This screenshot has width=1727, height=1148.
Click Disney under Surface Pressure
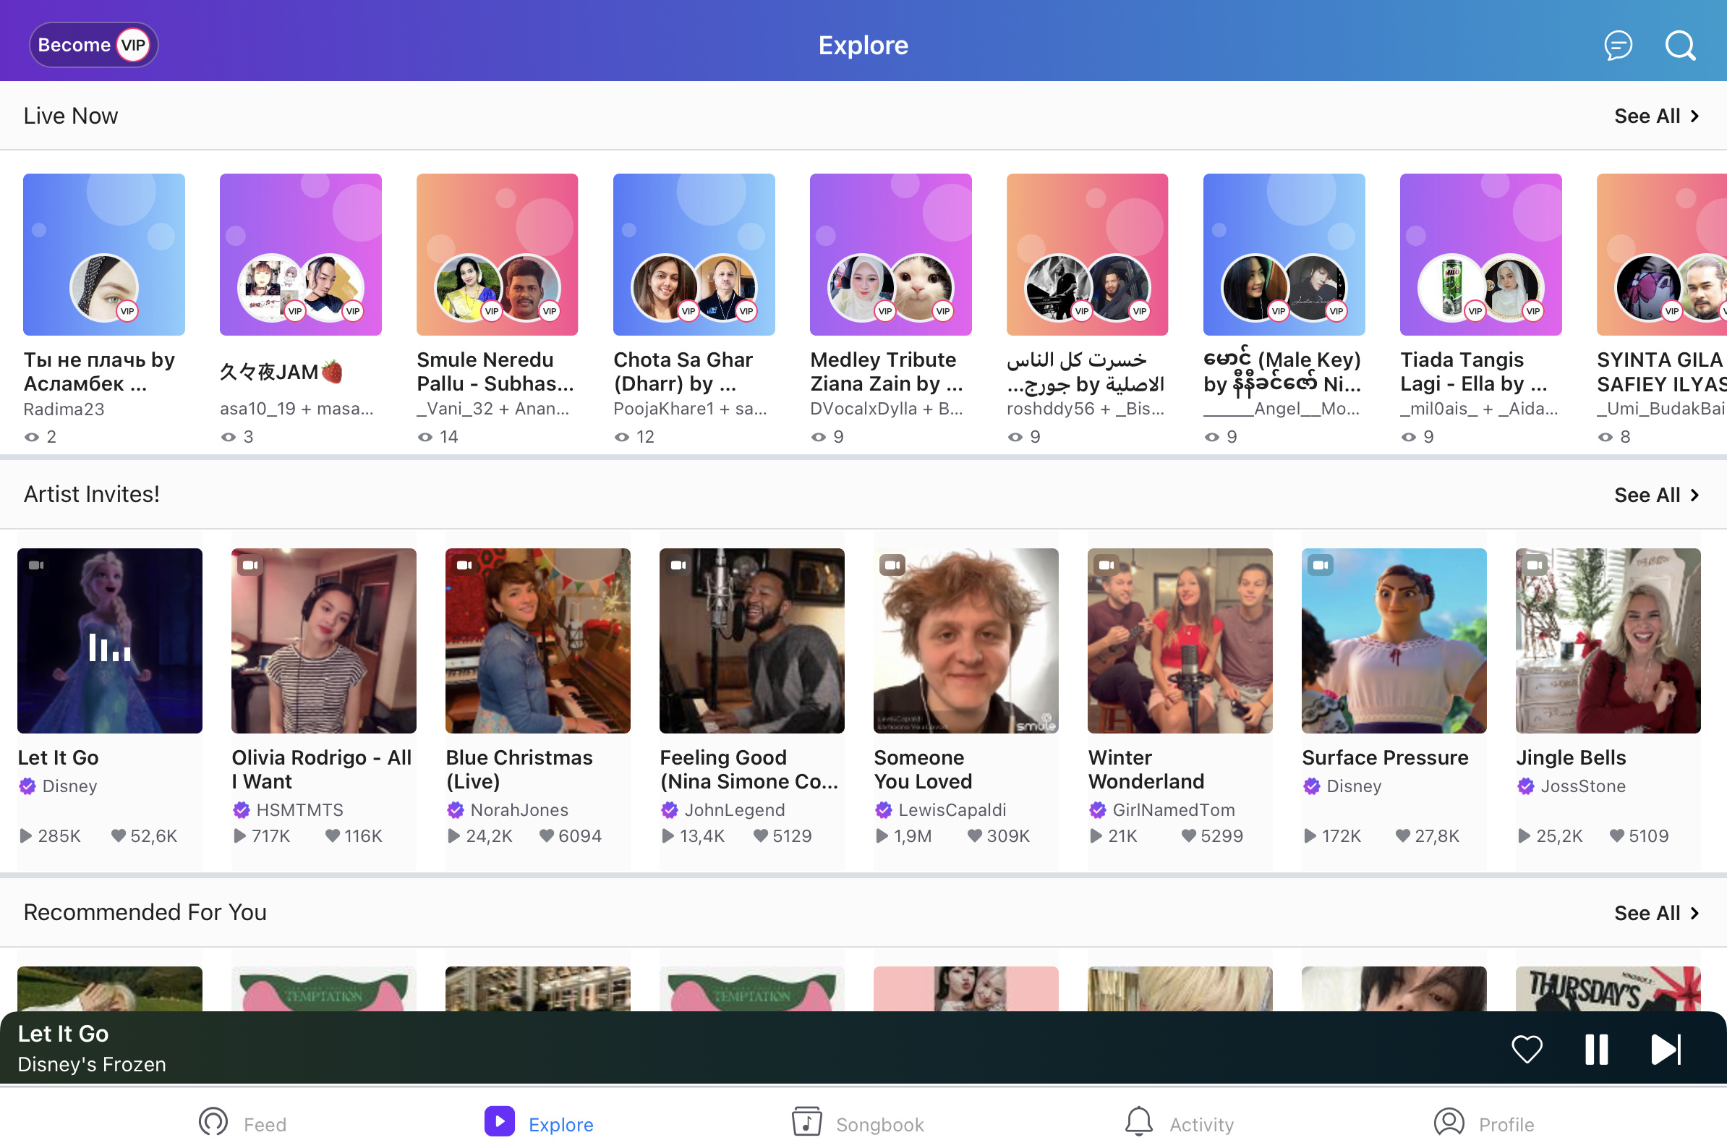(1354, 786)
